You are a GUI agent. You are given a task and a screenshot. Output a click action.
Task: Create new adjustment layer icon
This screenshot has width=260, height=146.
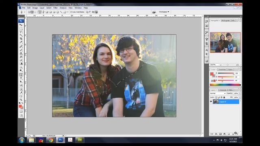pos(225,134)
